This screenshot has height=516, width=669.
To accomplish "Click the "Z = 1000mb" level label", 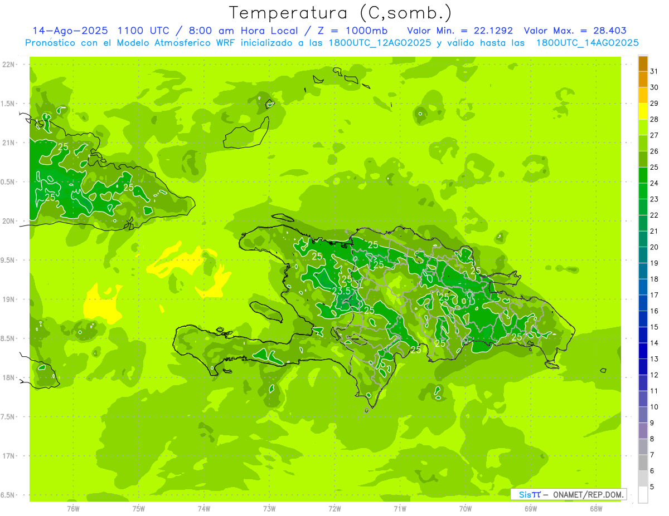I will [x=351, y=31].
